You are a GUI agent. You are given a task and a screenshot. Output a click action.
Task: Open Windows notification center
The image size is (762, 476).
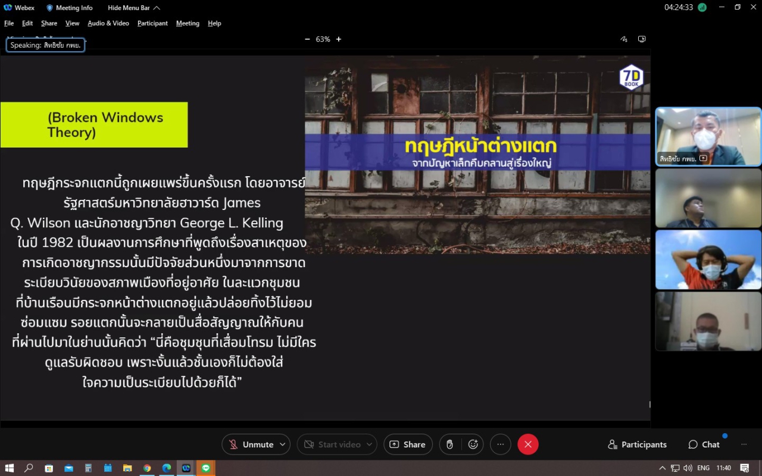coord(744,468)
